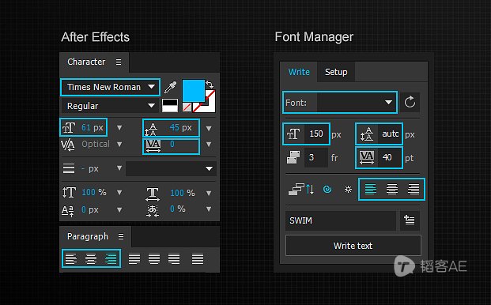The image size is (491, 305).
Task: Pick a color with the eyedropper tool
Action: tap(171, 87)
